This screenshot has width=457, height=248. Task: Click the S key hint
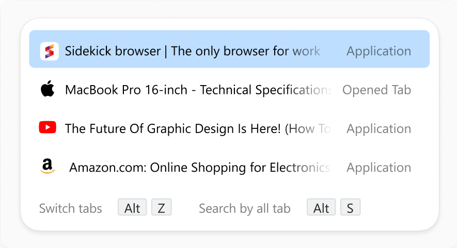[350, 207]
